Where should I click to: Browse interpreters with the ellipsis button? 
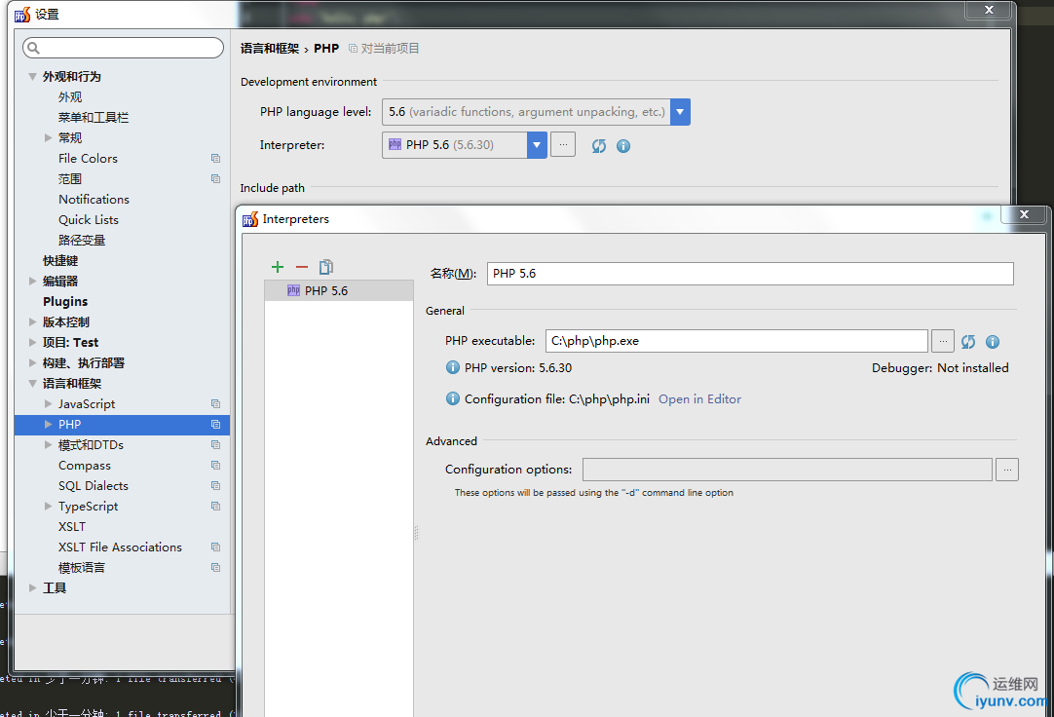pos(563,144)
